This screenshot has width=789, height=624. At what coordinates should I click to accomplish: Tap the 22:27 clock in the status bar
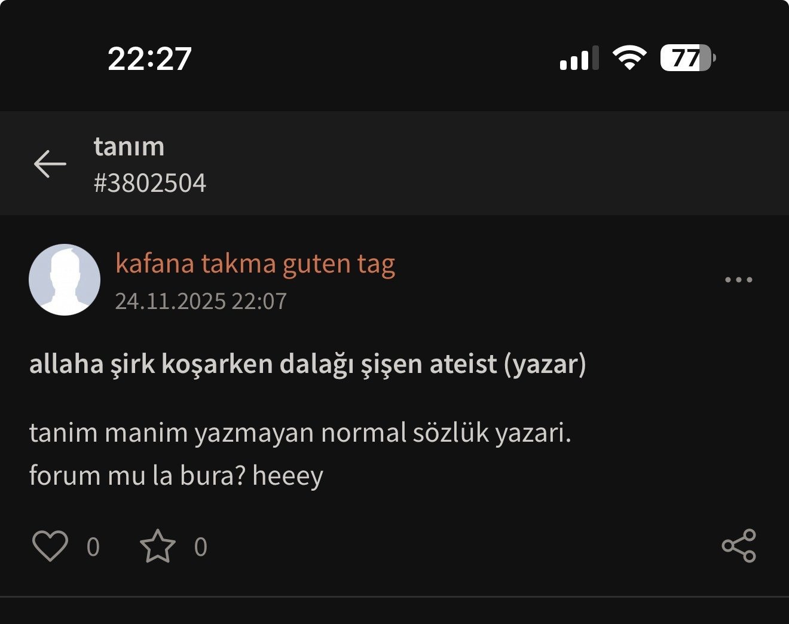point(149,59)
